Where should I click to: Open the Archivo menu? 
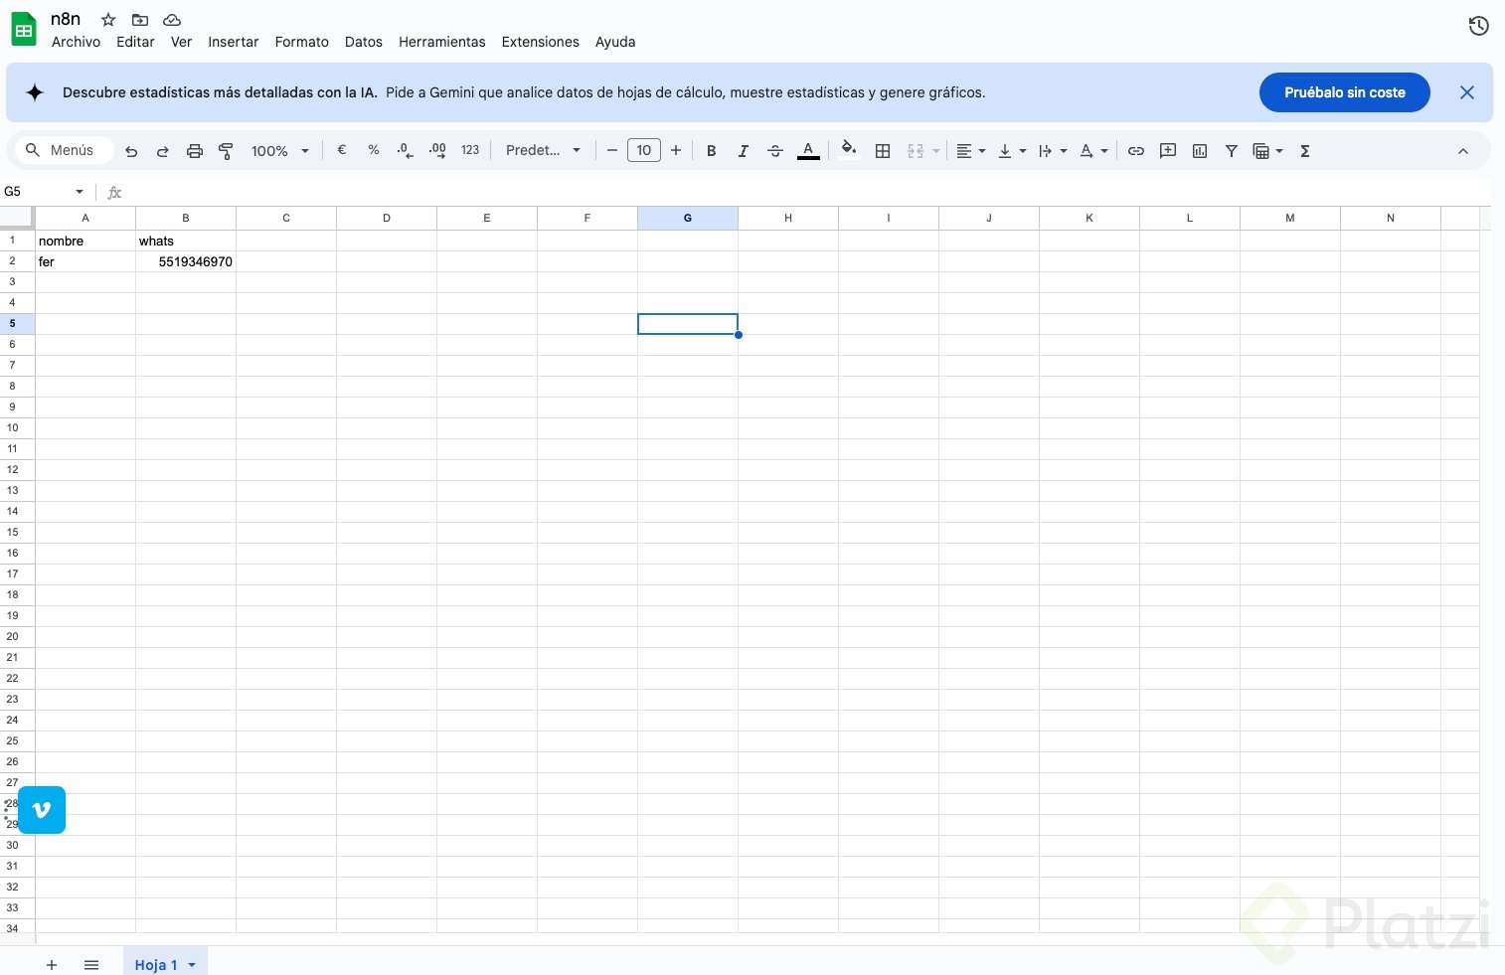(76, 42)
